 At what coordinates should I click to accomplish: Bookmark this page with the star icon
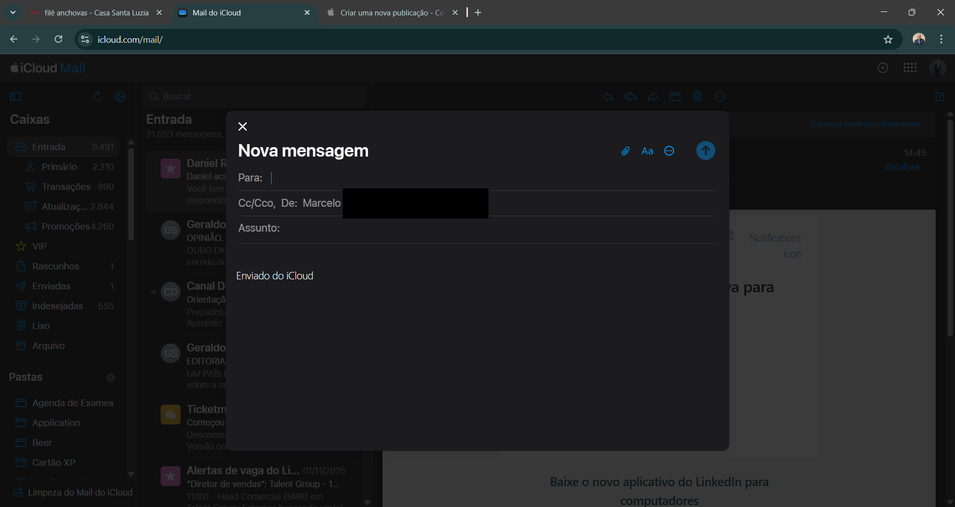click(x=888, y=39)
